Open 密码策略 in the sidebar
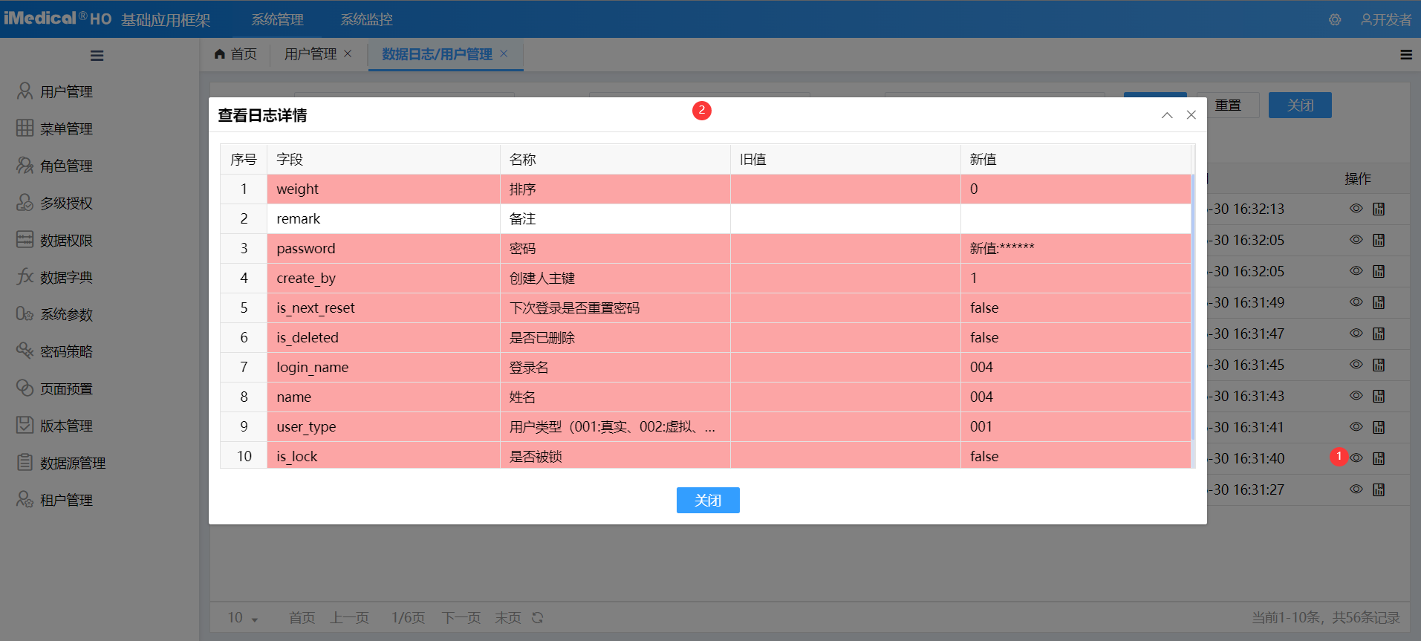This screenshot has width=1421, height=641. [56, 351]
